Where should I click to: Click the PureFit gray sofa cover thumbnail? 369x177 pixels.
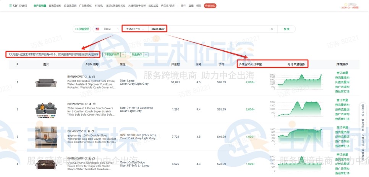tap(46, 83)
